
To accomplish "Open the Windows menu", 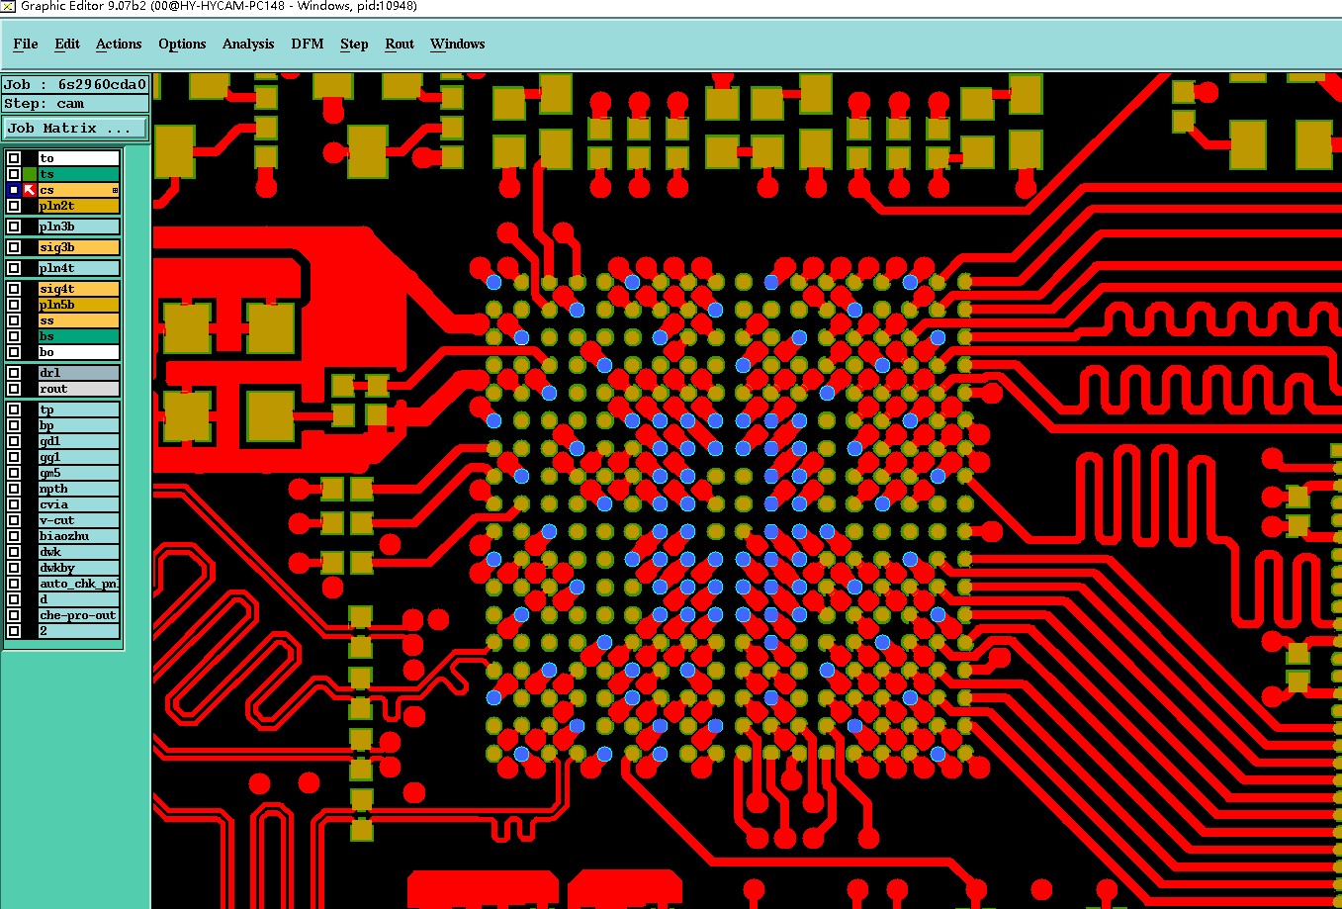I will 457,44.
